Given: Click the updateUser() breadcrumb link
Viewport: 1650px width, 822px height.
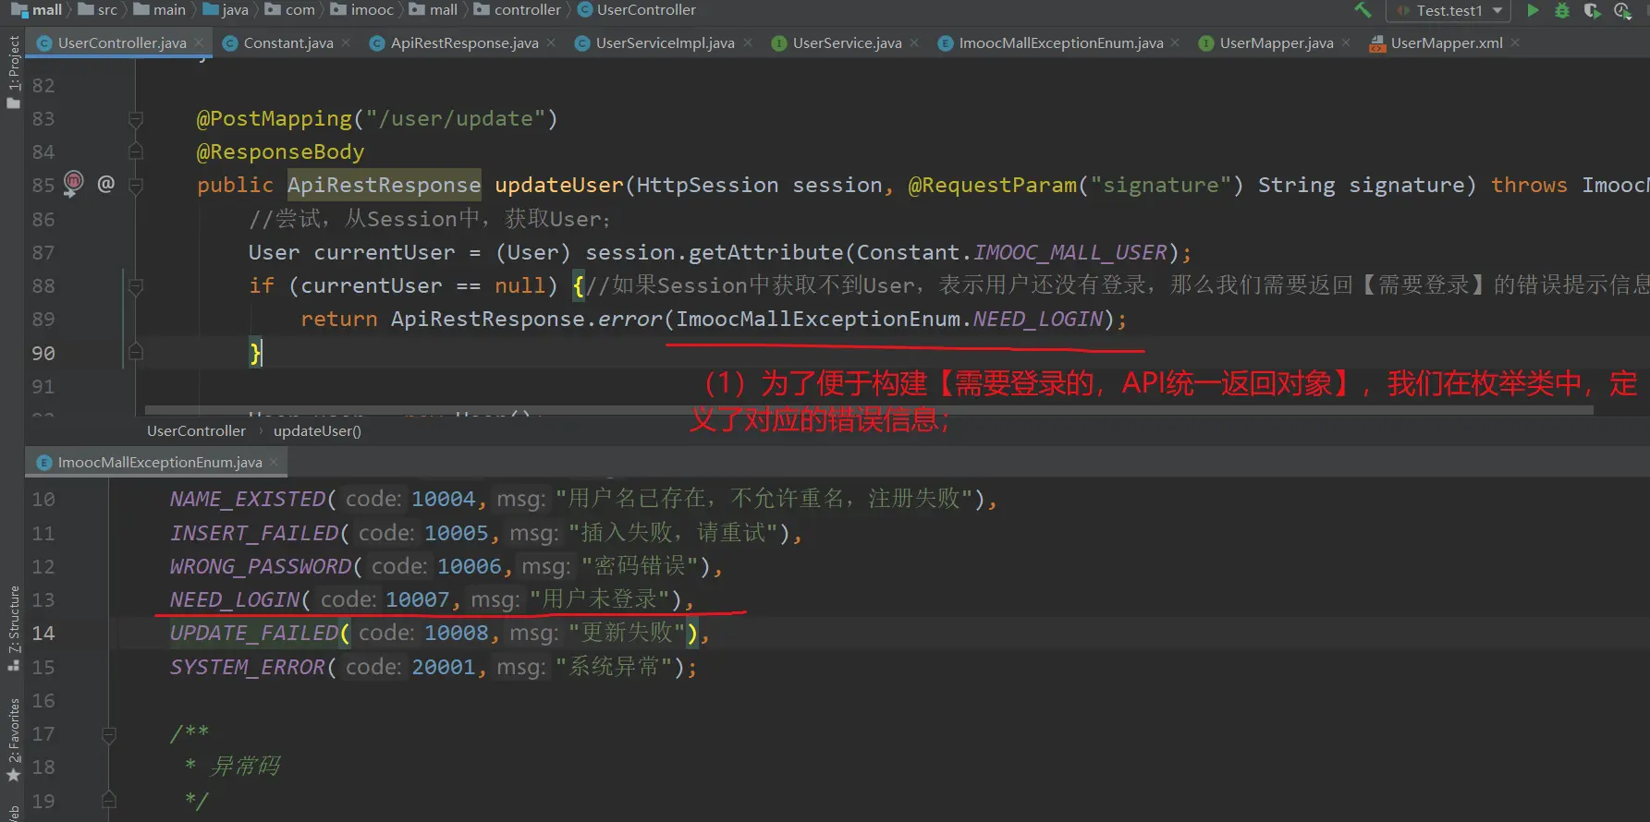Looking at the screenshot, I should pyautogui.click(x=317, y=431).
